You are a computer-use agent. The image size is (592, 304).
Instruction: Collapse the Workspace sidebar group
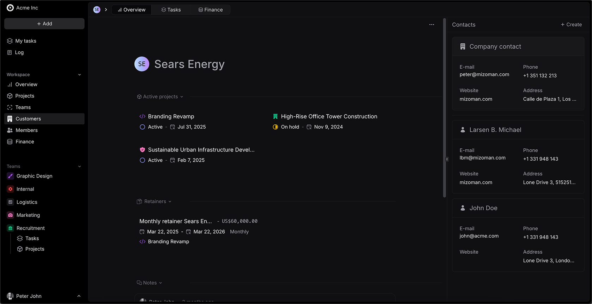pyautogui.click(x=79, y=75)
